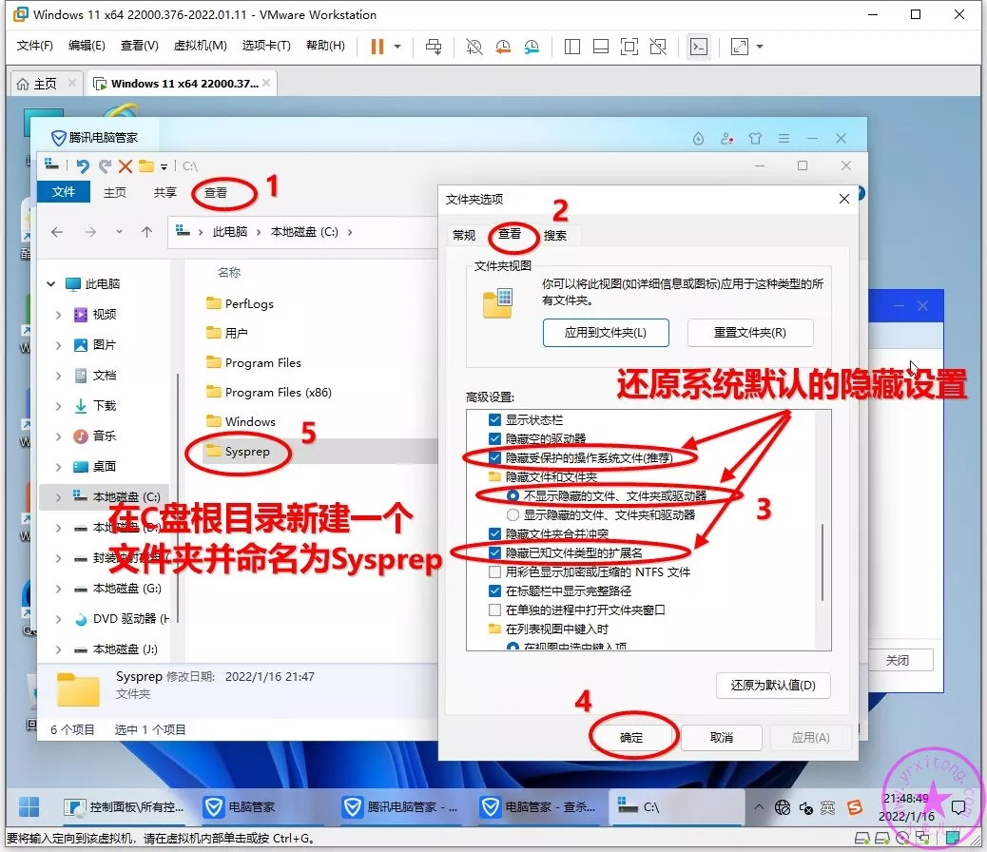Collapse the 此电脑 tree node
987x852 pixels.
click(x=51, y=284)
